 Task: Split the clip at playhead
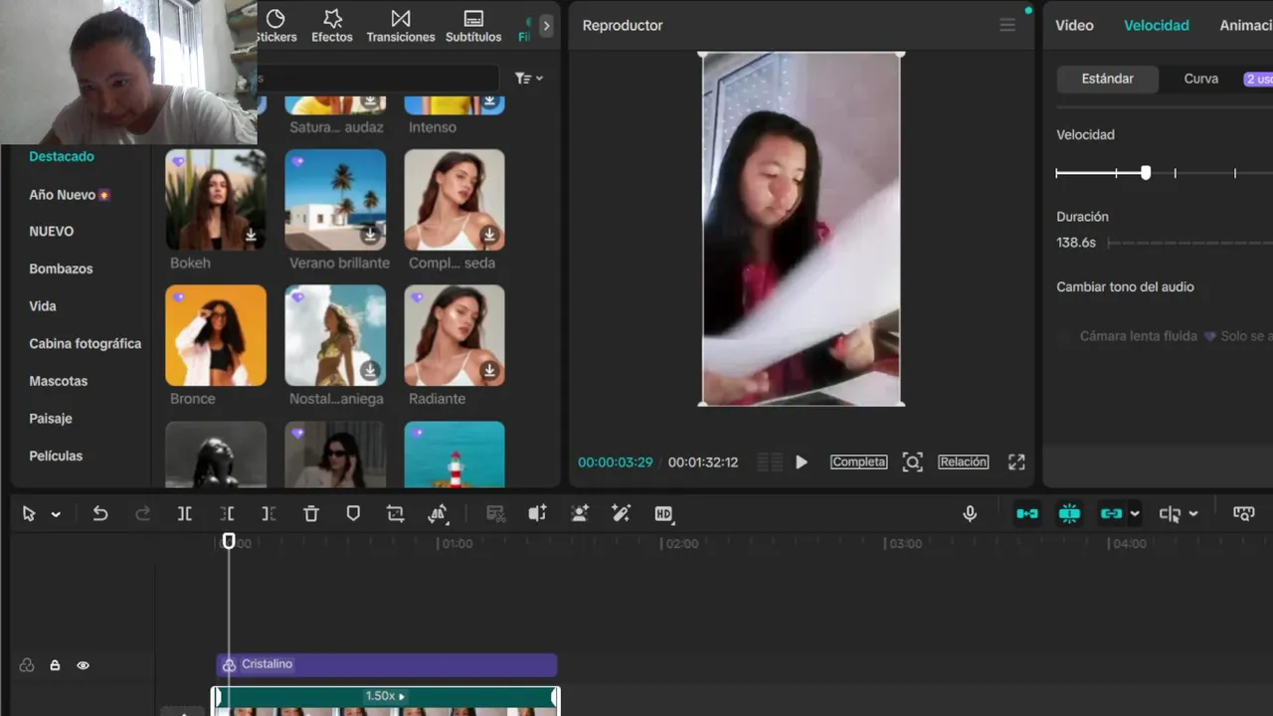[185, 514]
